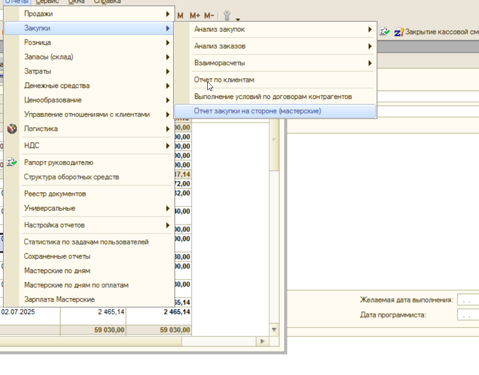The height and width of the screenshot is (375, 479).
Task: Open the Продажи reports submenu
Action: tap(89, 13)
